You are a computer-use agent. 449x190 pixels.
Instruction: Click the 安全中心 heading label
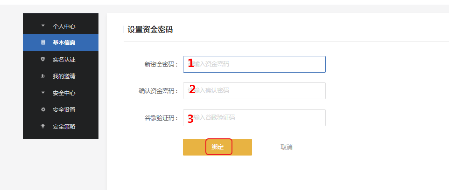tap(64, 93)
